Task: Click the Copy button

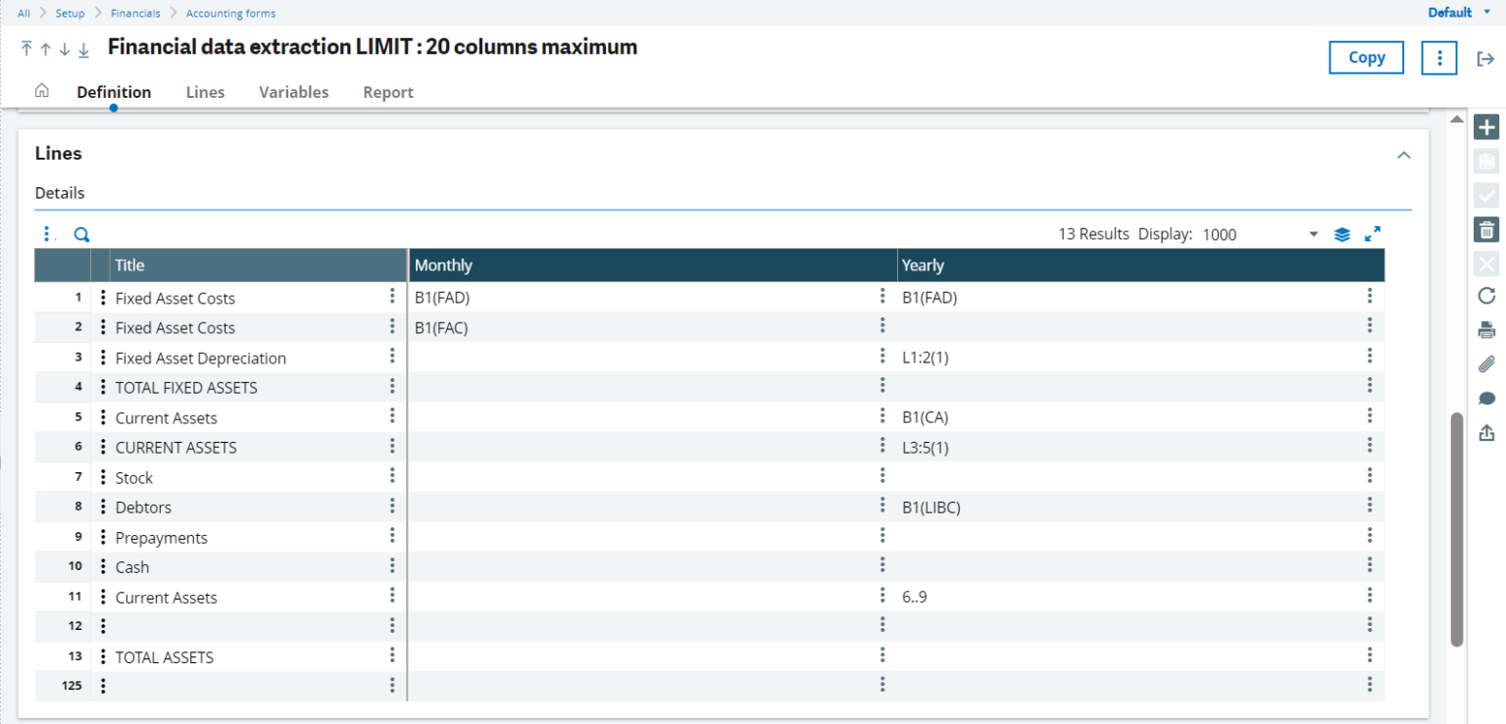Action: point(1367,58)
